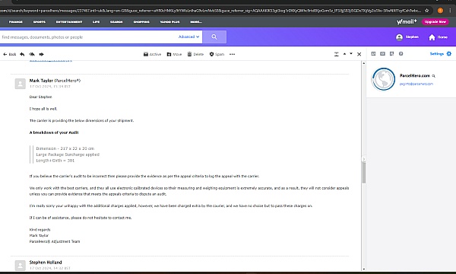Close the conversation with X icon
This screenshot has width=456, height=274.
coord(359,54)
